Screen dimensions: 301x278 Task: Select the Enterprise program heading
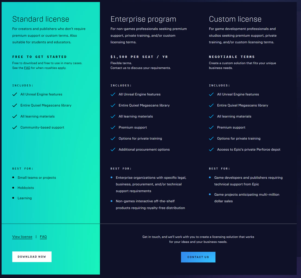pos(143,19)
